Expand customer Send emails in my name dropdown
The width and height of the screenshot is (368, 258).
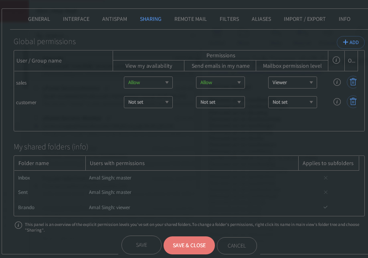(220, 102)
